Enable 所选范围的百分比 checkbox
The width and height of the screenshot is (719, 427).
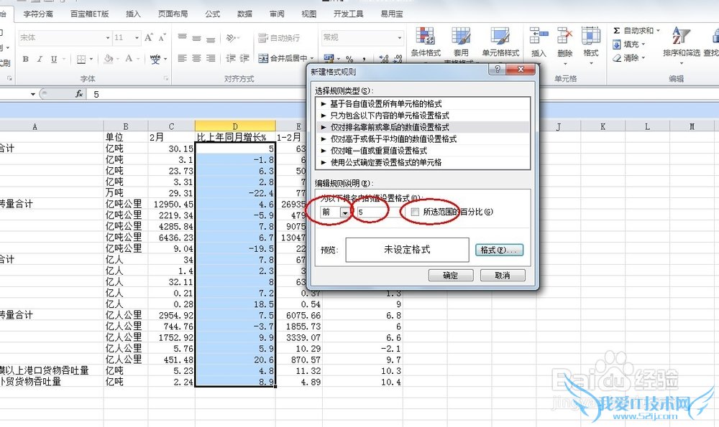[415, 212]
